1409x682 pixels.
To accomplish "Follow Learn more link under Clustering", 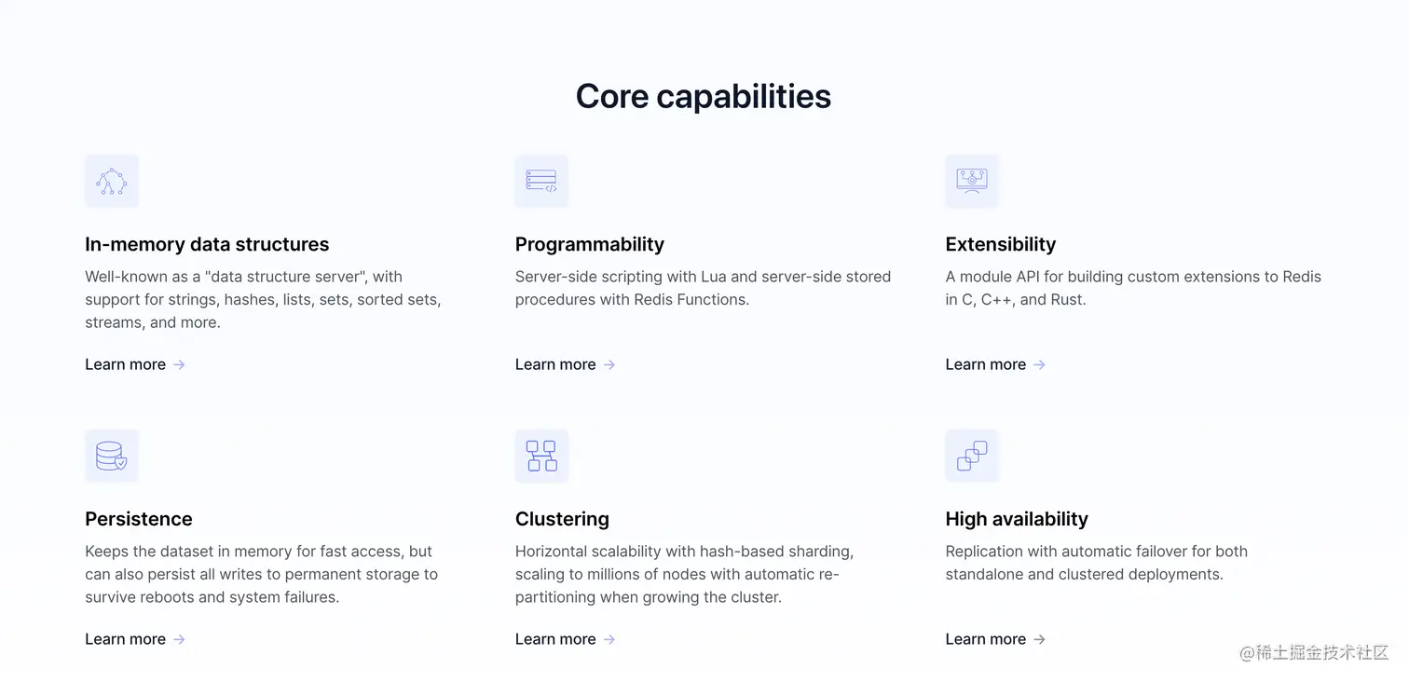I will coord(555,640).
